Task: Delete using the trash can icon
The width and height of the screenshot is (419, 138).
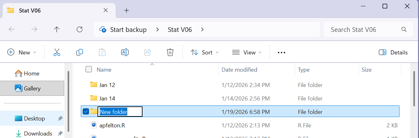Action: [x=170, y=52]
